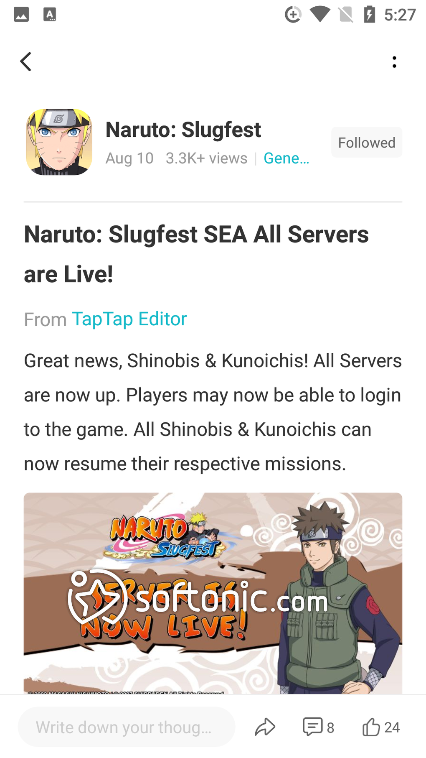Like the post with thumbs-up icon
Viewport: 426px width, 758px height.
point(371,727)
